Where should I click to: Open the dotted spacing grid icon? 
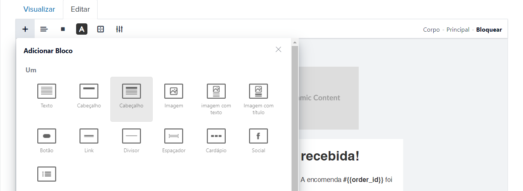(101, 29)
